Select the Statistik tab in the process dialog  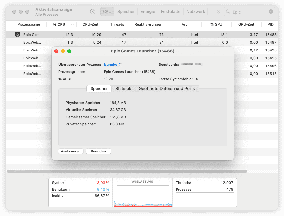coord(123,88)
